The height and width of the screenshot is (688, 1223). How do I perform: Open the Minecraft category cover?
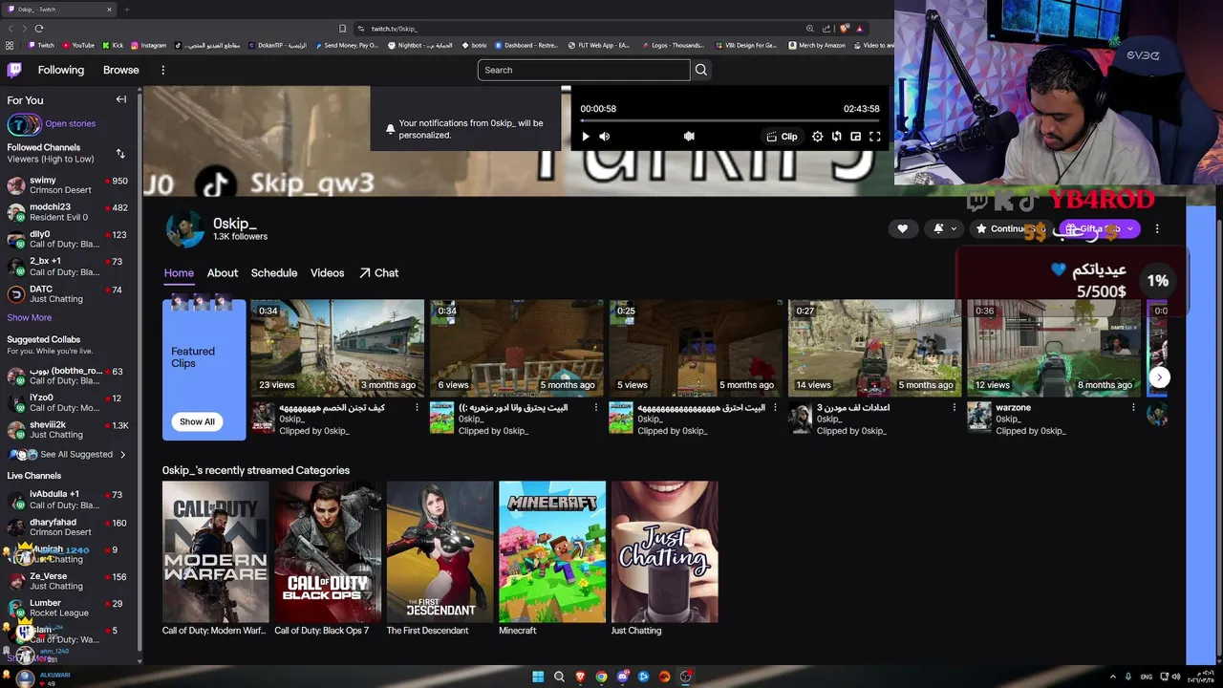(x=552, y=551)
